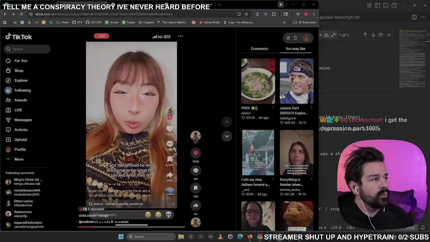Image resolution: width=430 pixels, height=242 pixels.
Task: Bookmark the video with 136 saves
Action: [196, 188]
